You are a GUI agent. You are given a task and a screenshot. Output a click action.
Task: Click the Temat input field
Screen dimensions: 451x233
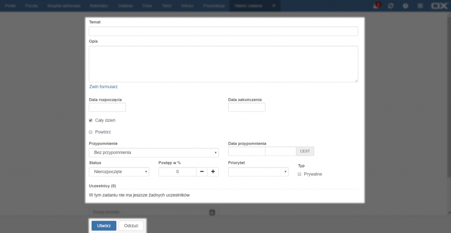[x=223, y=31]
